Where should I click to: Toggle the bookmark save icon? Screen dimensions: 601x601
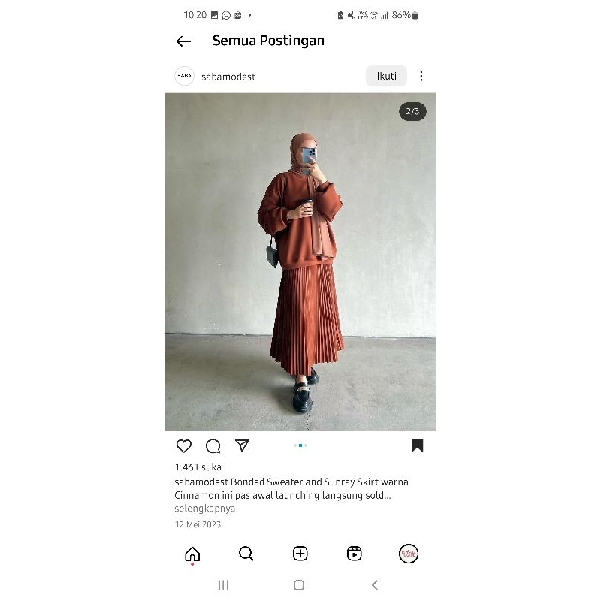(417, 446)
